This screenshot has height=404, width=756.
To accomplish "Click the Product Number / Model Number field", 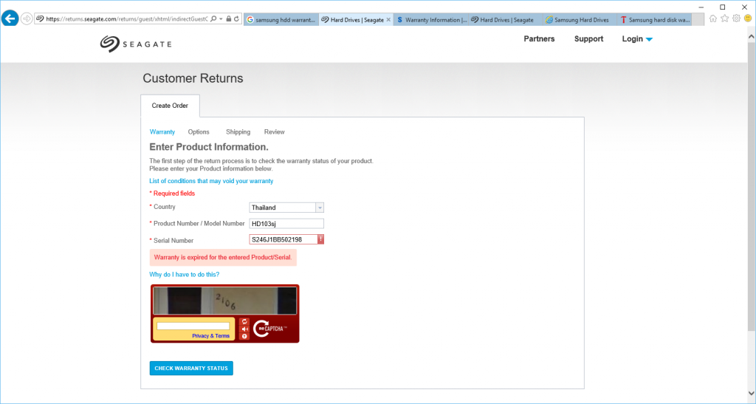I will pyautogui.click(x=286, y=224).
